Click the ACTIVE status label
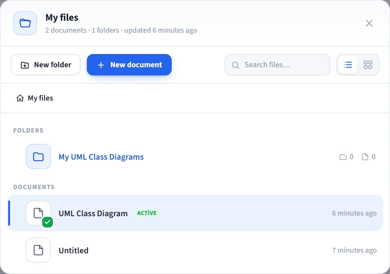The height and width of the screenshot is (274, 390). coord(147,213)
